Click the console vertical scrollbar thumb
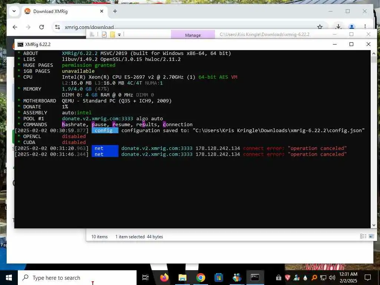The width and height of the screenshot is (380, 285). [x=374, y=60]
